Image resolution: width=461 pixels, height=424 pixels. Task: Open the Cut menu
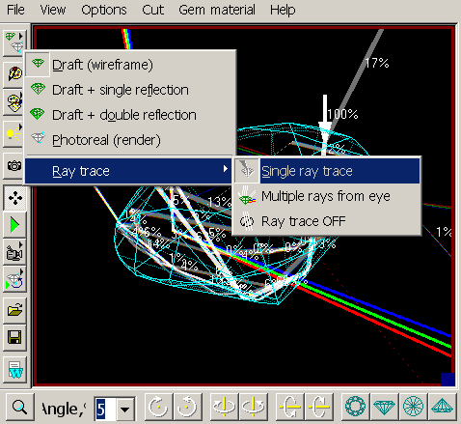(x=153, y=10)
